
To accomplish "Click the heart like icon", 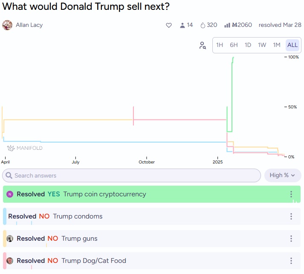I will [169, 25].
